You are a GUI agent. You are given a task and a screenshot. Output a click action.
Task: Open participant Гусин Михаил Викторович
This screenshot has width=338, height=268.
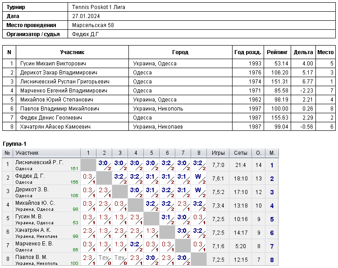[x=53, y=64]
